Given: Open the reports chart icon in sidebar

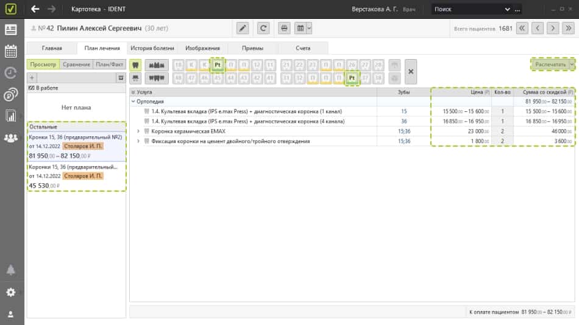Looking at the screenshot, I should 10,116.
